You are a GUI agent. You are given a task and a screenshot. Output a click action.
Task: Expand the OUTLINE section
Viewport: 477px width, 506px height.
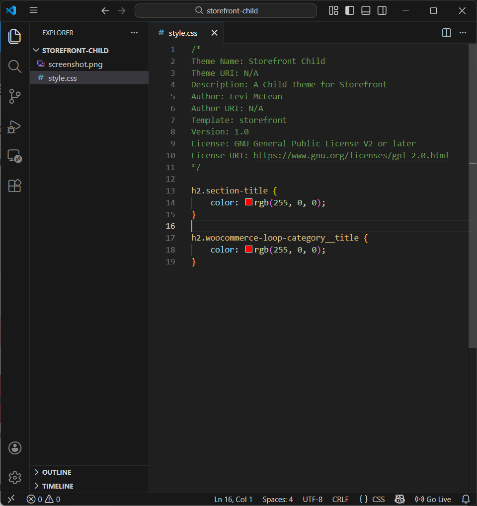click(x=56, y=472)
